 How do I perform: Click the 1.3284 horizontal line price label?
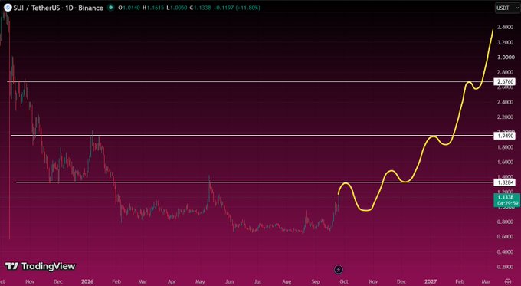[504, 182]
